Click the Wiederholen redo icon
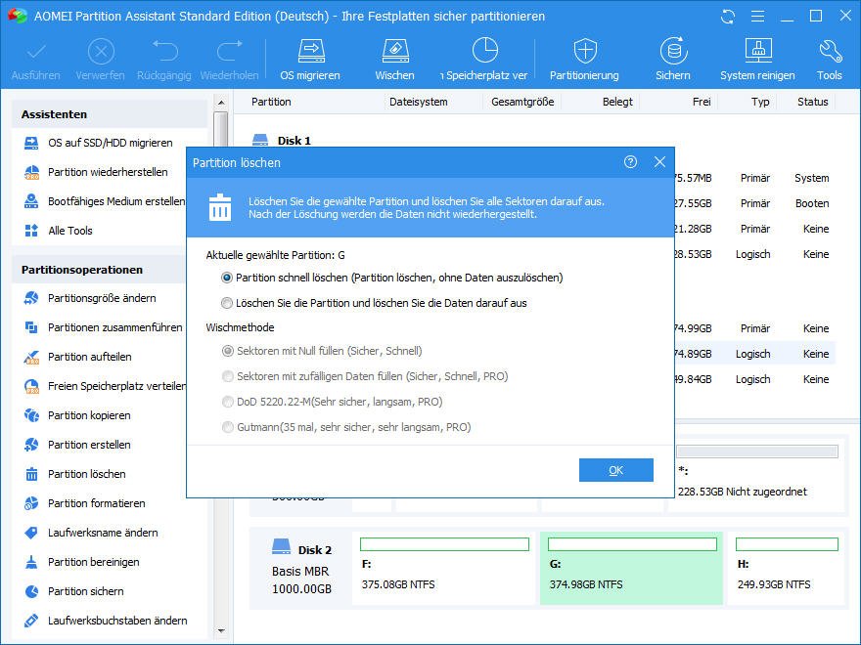 coord(230,51)
